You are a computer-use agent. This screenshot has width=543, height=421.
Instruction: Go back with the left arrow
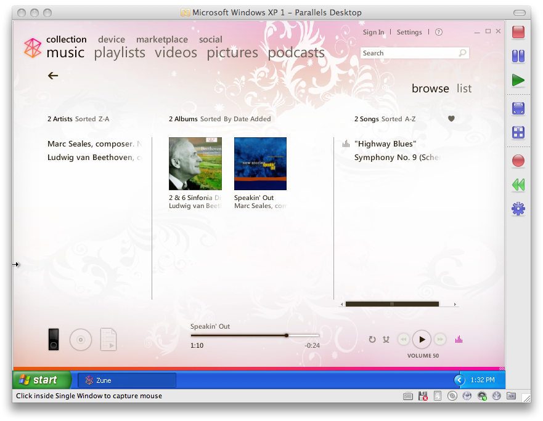click(52, 76)
